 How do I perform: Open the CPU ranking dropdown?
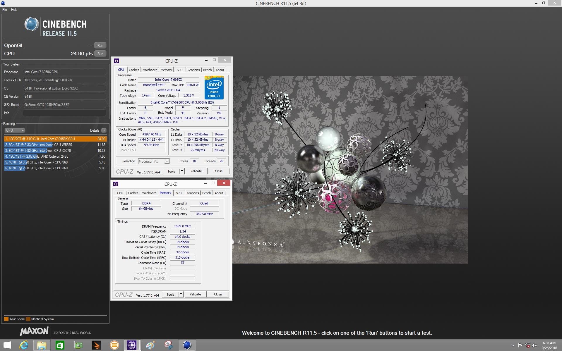click(x=15, y=130)
